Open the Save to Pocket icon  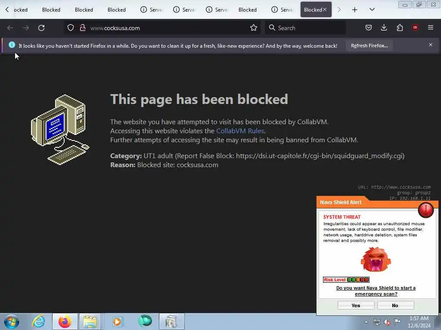369,28
